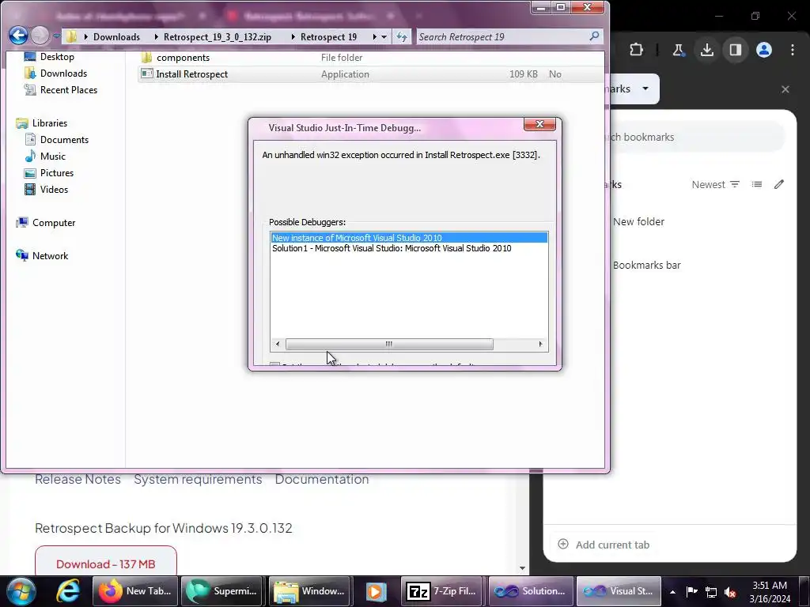Image resolution: width=810 pixels, height=607 pixels.
Task: Select Solution1 - Microsoft Visual Studio debugger
Action: [392, 248]
